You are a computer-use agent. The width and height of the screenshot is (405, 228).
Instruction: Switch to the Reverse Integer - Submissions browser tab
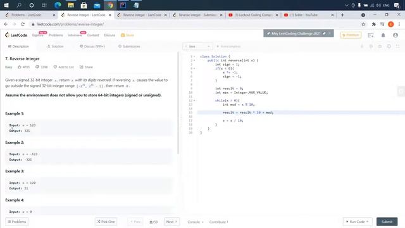pyautogui.click(x=197, y=15)
